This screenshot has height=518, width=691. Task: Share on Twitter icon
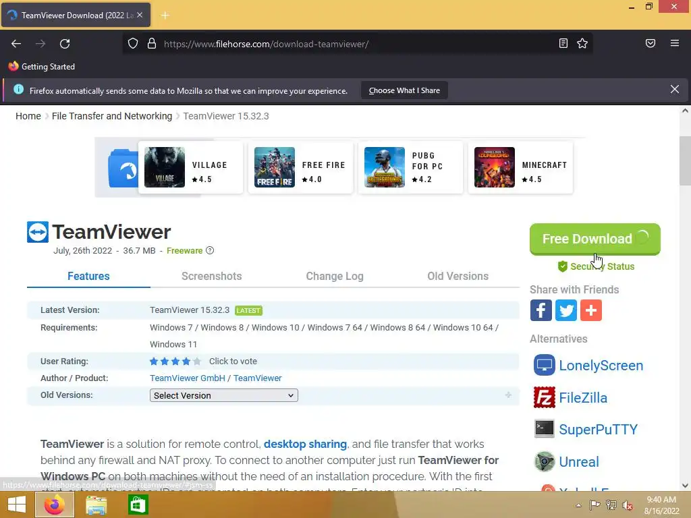pyautogui.click(x=566, y=310)
